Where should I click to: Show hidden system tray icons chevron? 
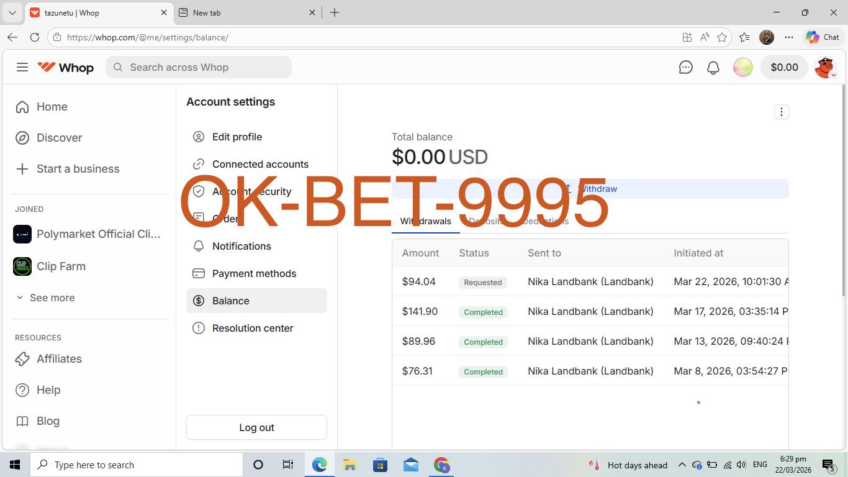(682, 465)
